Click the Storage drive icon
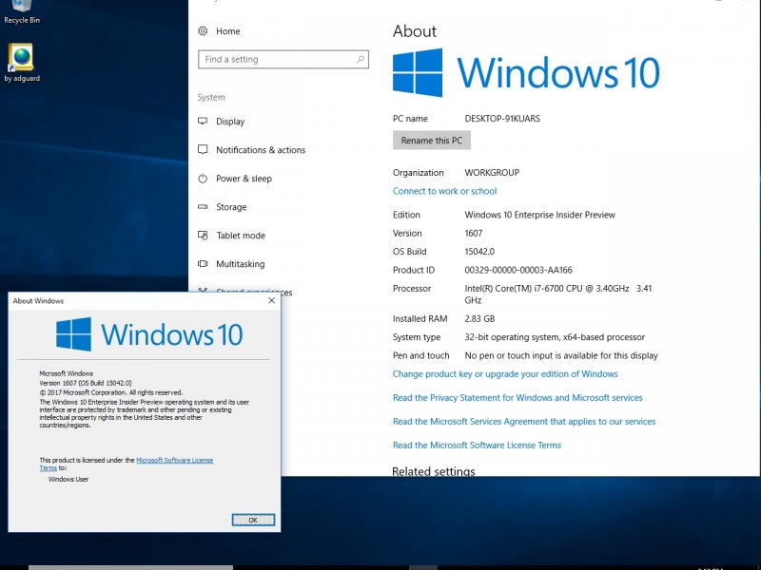The image size is (761, 570). tap(203, 207)
